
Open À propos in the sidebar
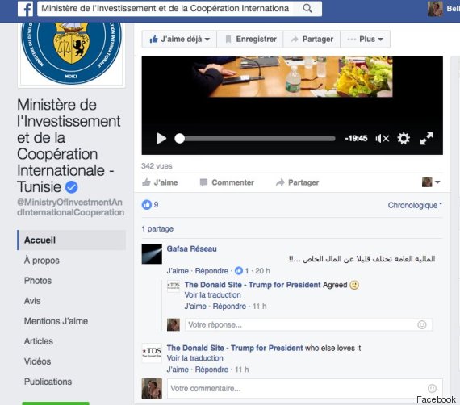[x=42, y=260]
